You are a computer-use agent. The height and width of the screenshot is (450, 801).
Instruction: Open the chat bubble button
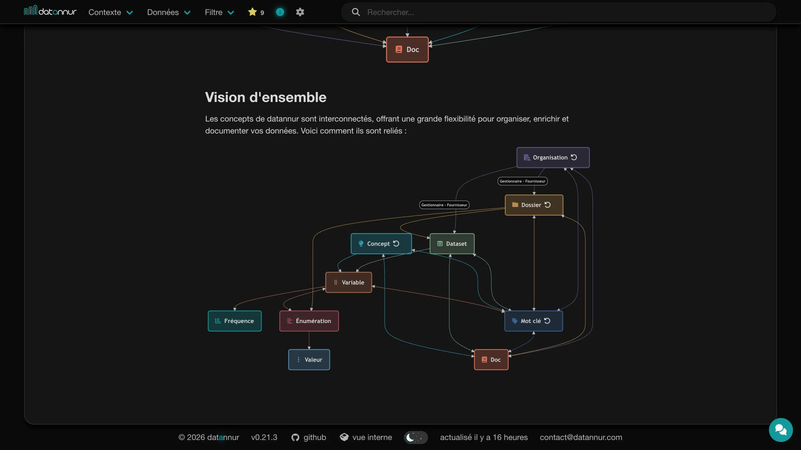coord(781,430)
